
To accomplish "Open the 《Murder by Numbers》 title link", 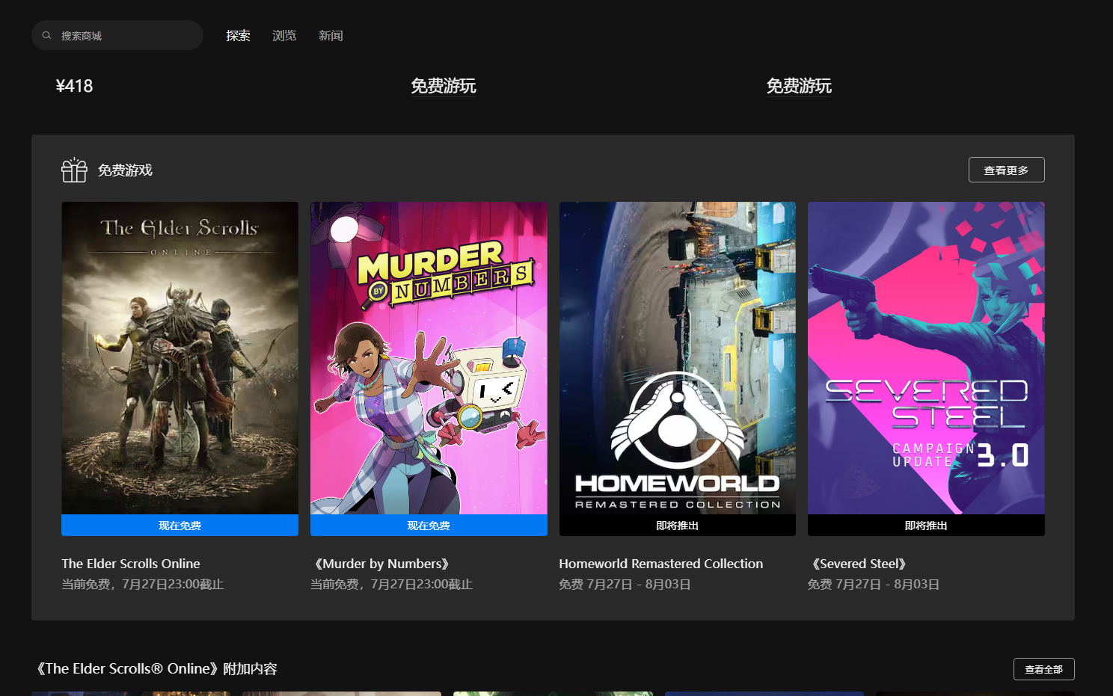I will 382,564.
